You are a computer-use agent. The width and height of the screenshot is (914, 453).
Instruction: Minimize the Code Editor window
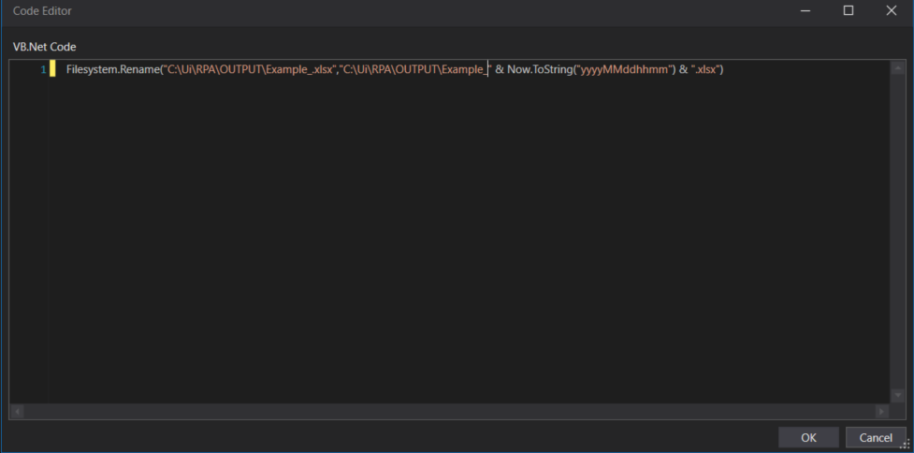[805, 10]
